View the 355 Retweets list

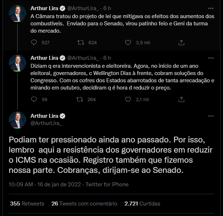[27, 204]
